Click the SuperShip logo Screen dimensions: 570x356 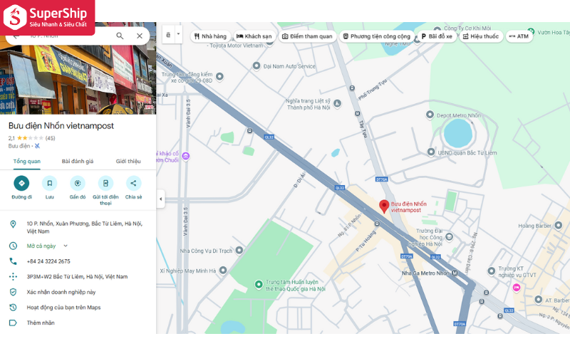[x=47, y=17]
